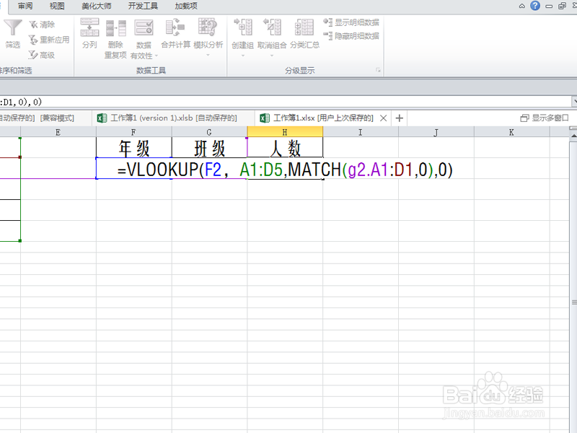
Task: Click the Excel icon on the version 1 xlsb tab
Action: pos(102,118)
